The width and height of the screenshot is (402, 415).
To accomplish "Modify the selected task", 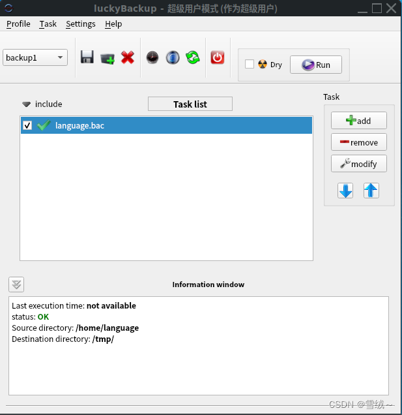I will (x=358, y=164).
